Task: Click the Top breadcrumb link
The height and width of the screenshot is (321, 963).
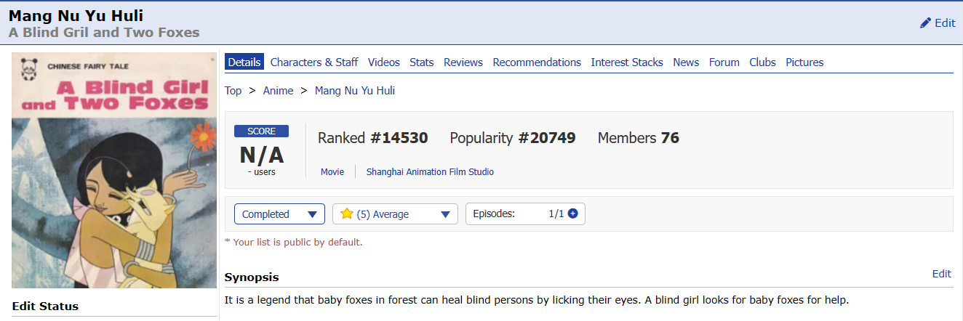Action: coord(233,91)
